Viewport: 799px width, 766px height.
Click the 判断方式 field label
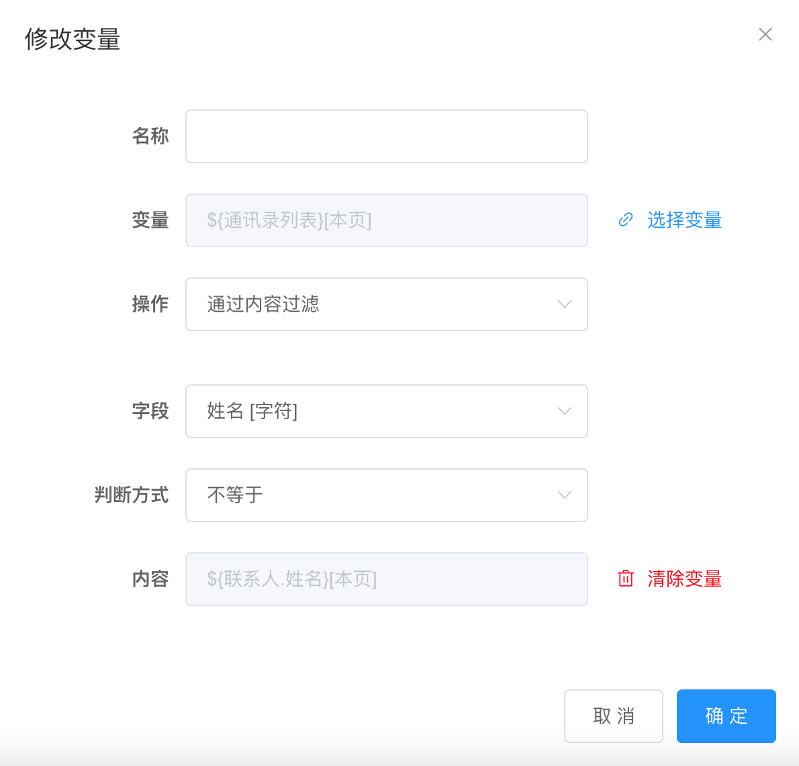[132, 495]
